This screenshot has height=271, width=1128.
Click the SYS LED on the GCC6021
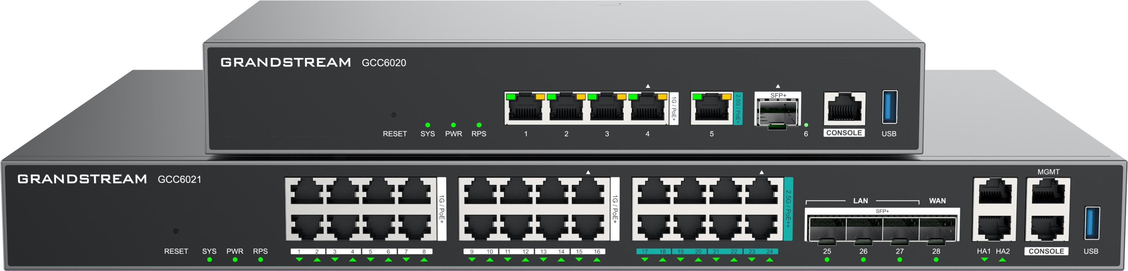209,260
